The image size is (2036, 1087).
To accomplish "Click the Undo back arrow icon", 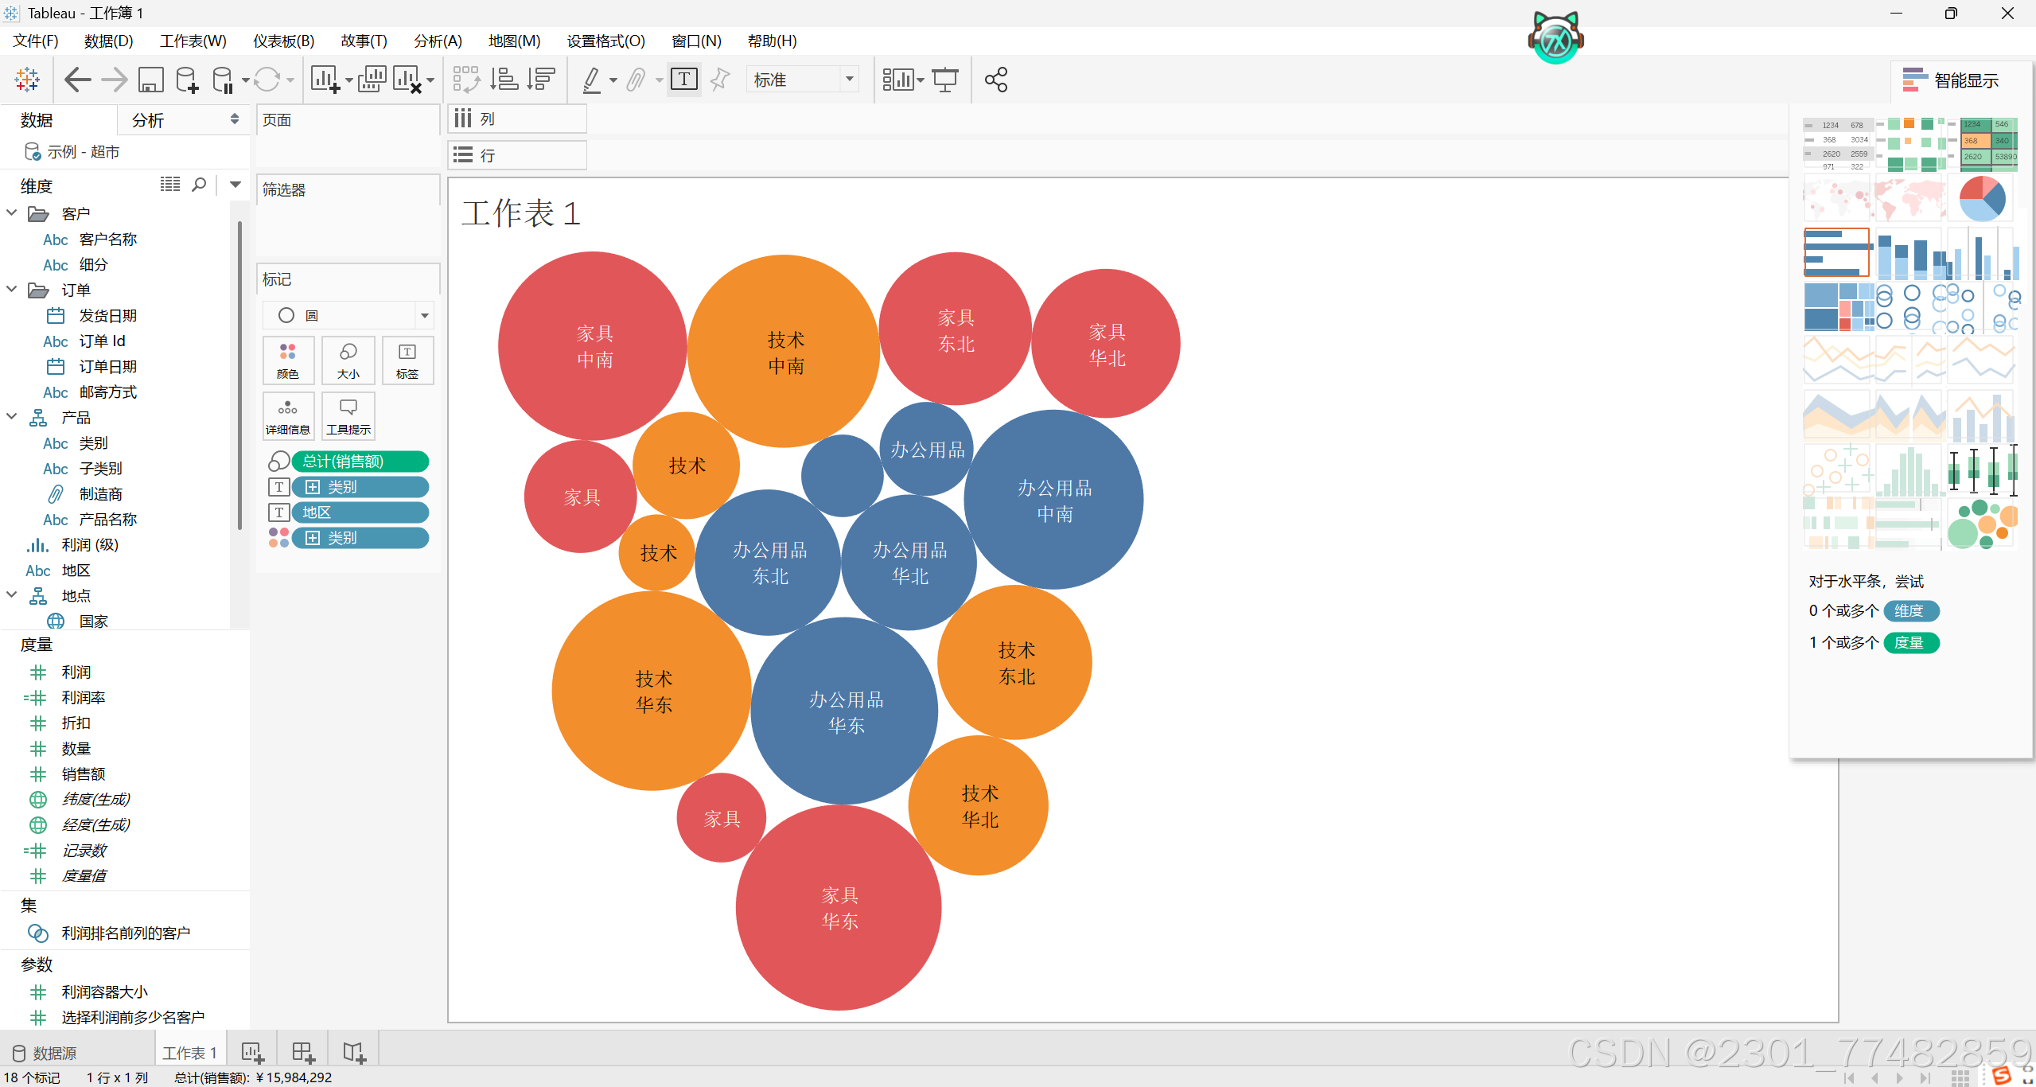I will click(x=77, y=80).
